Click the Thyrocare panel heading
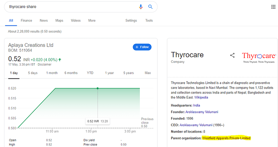The width and height of the screenshot is (278, 147). (x=187, y=55)
